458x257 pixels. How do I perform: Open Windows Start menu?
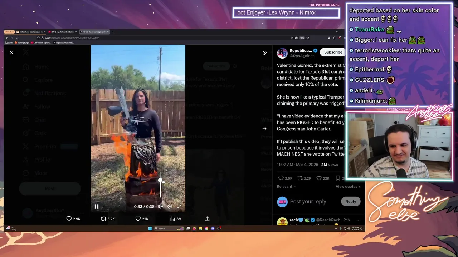tap(150, 228)
